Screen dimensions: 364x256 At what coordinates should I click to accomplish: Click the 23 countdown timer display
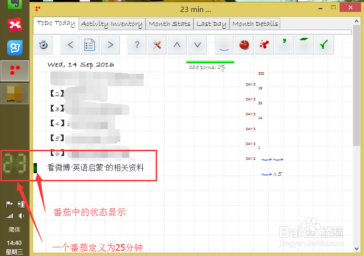(x=15, y=164)
